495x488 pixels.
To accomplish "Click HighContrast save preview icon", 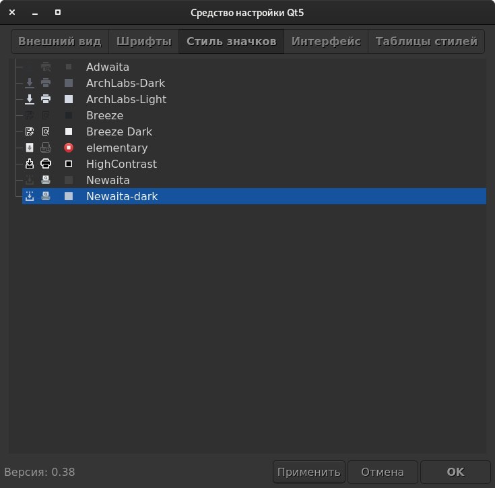I will pos(30,164).
